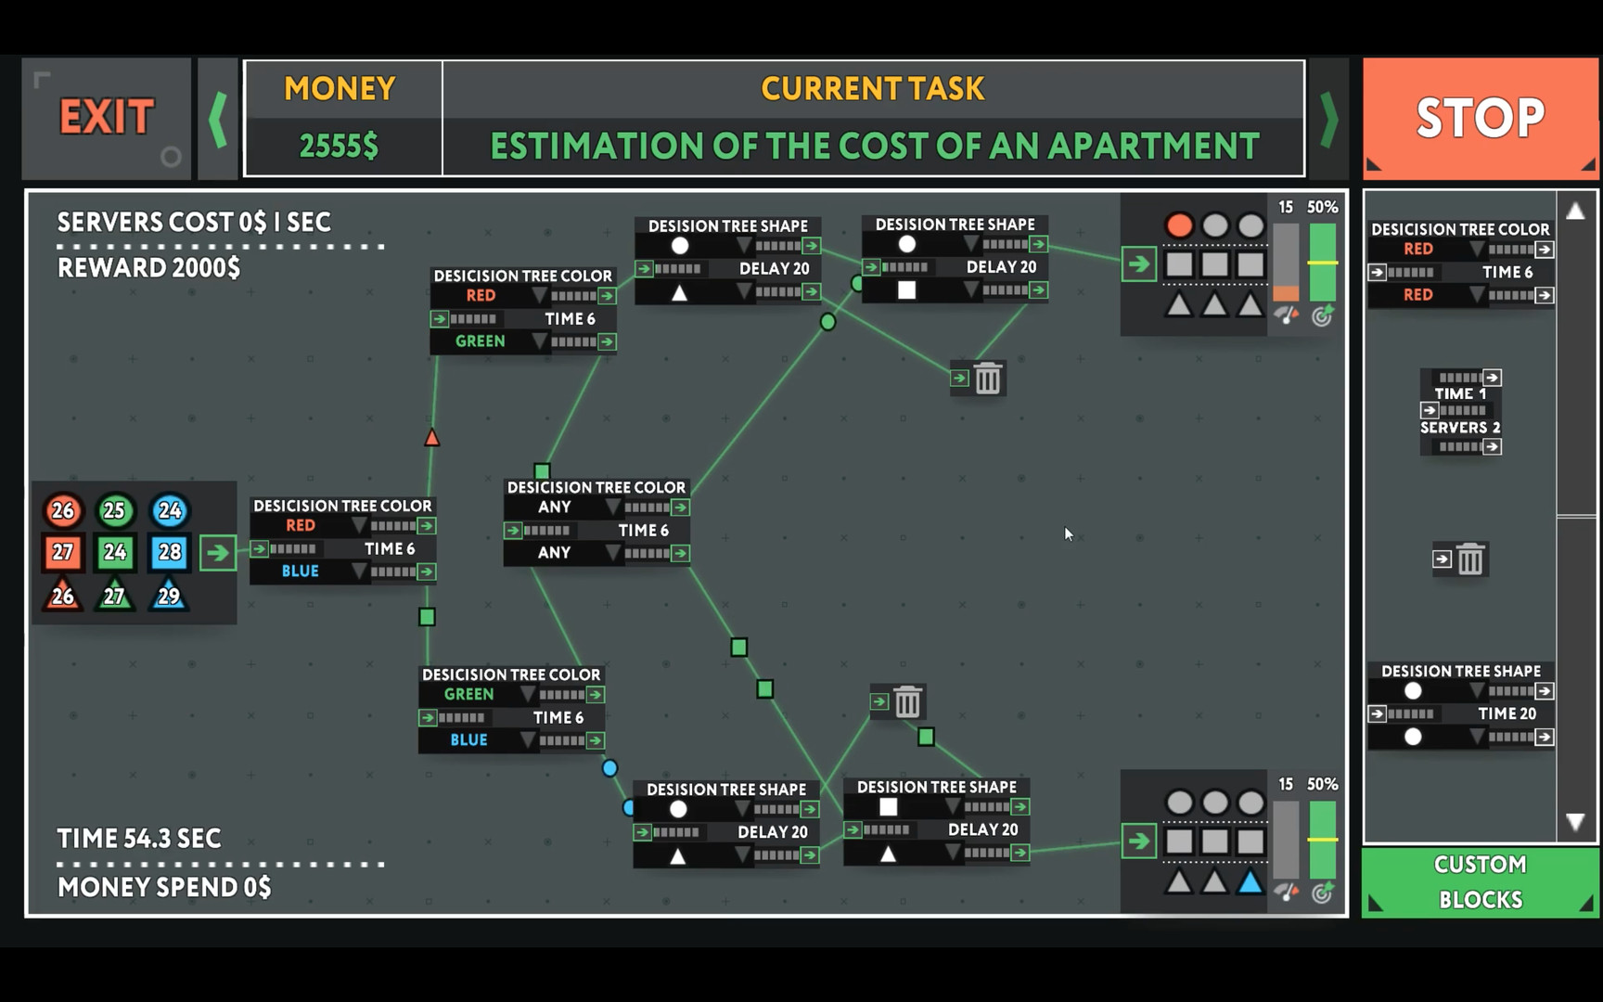1603x1002 pixels.
Task: Open the ANY dropdown on the central DESICISION TREE COLOR block
Action: click(x=612, y=507)
